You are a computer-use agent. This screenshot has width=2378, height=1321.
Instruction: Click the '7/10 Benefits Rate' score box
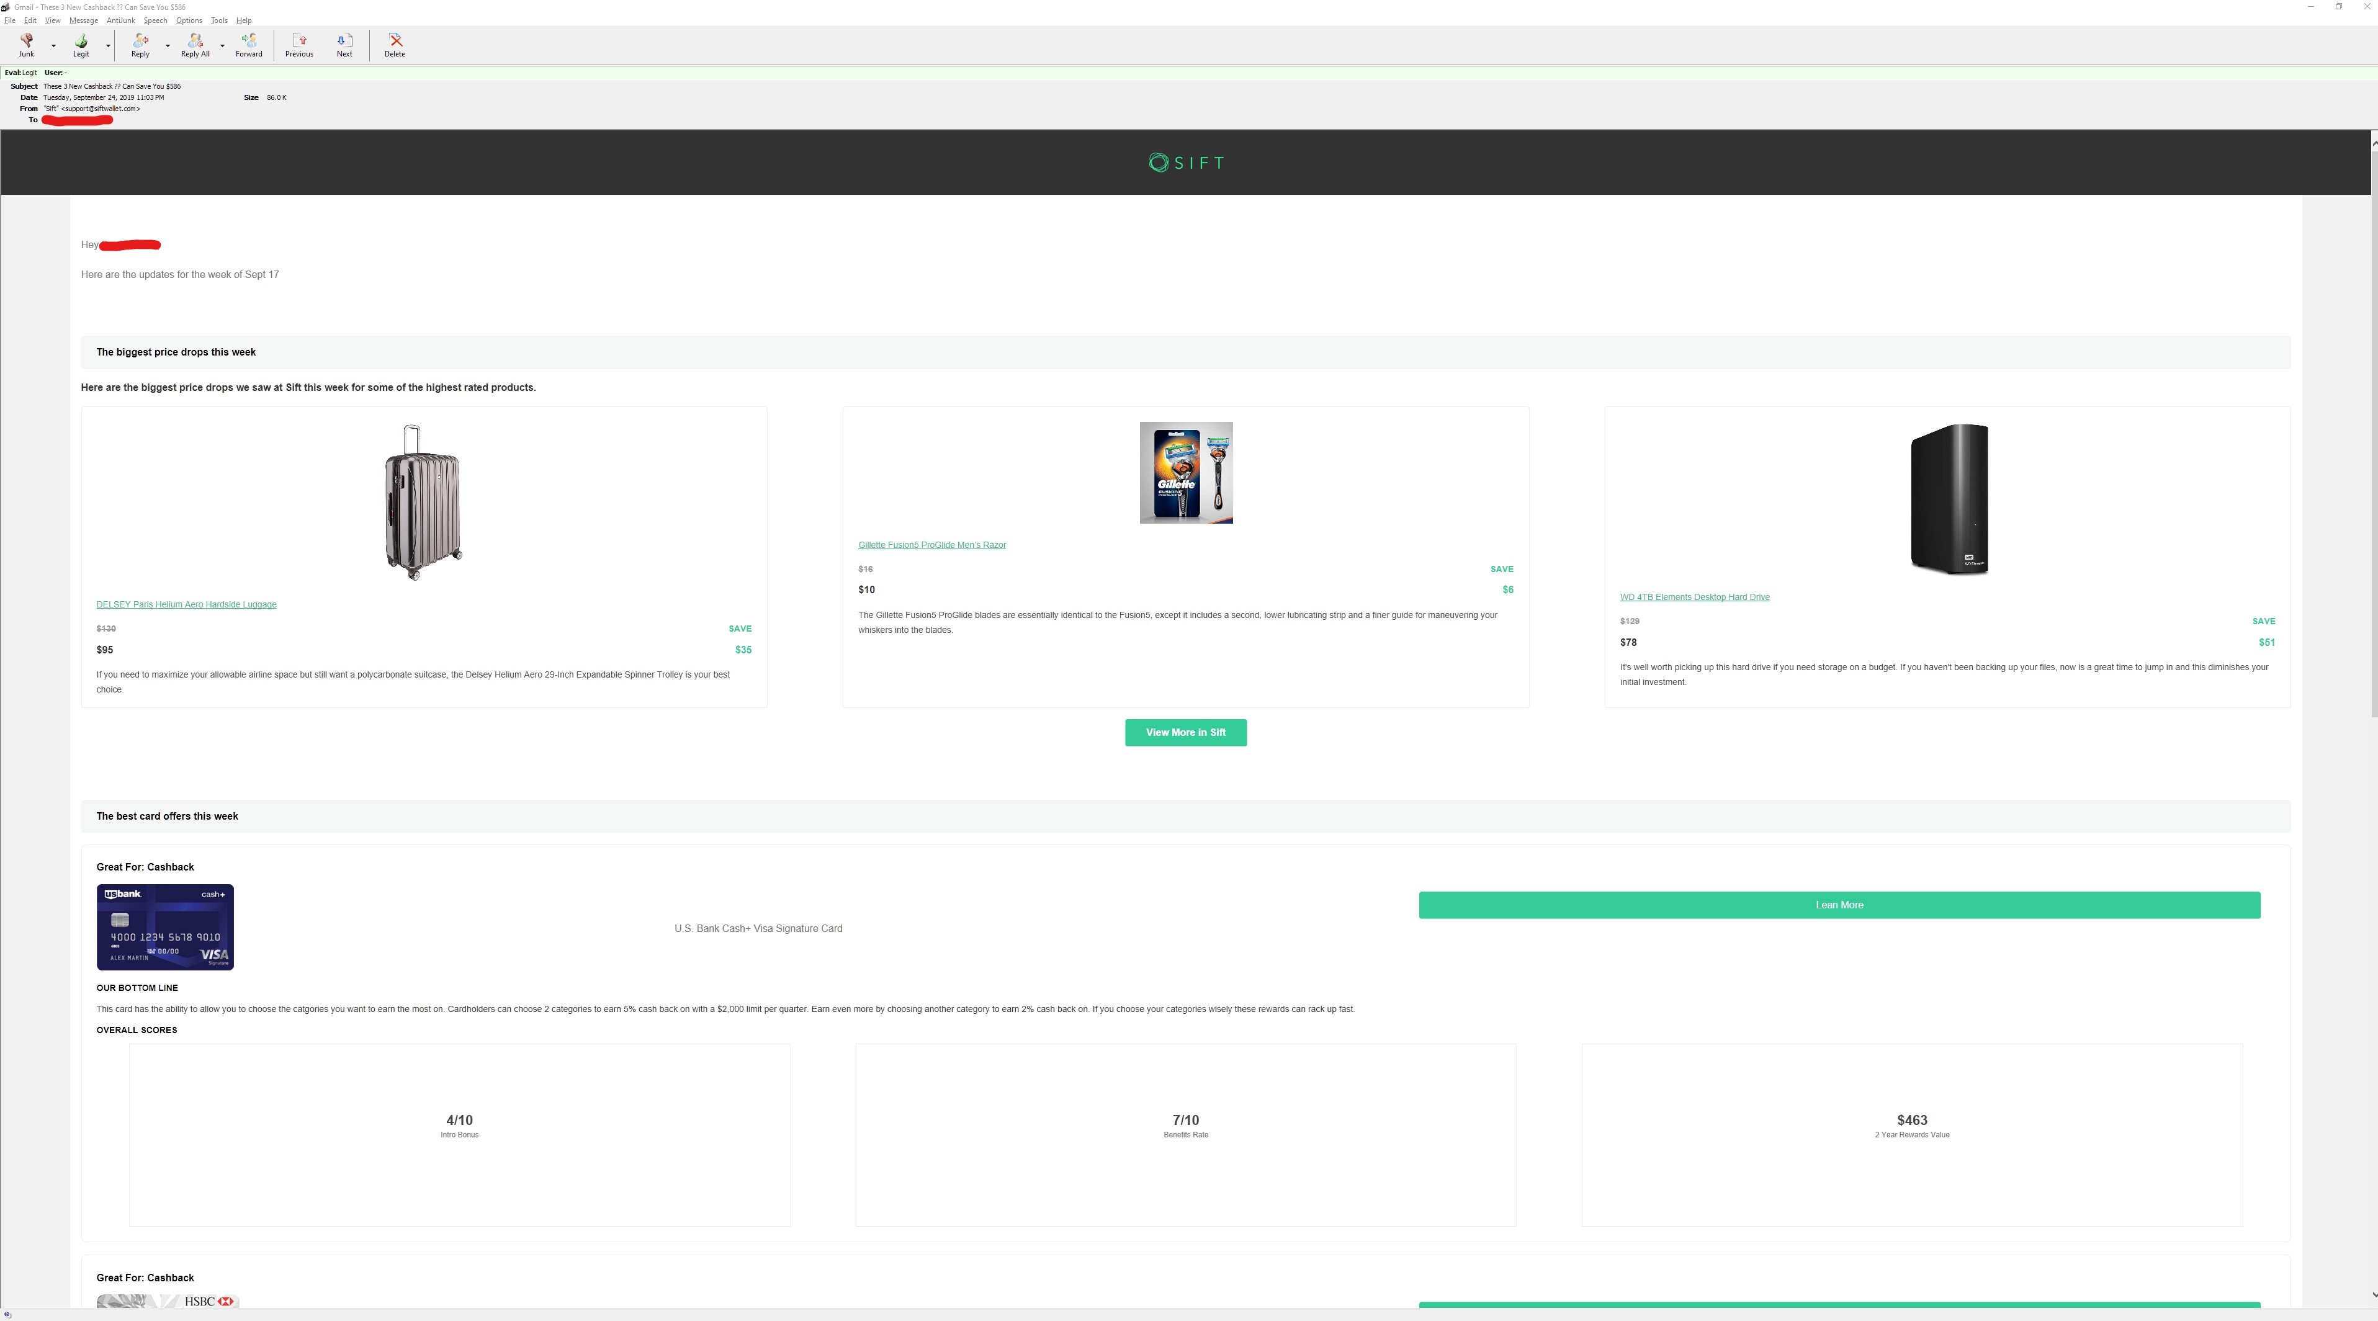coord(1185,1135)
